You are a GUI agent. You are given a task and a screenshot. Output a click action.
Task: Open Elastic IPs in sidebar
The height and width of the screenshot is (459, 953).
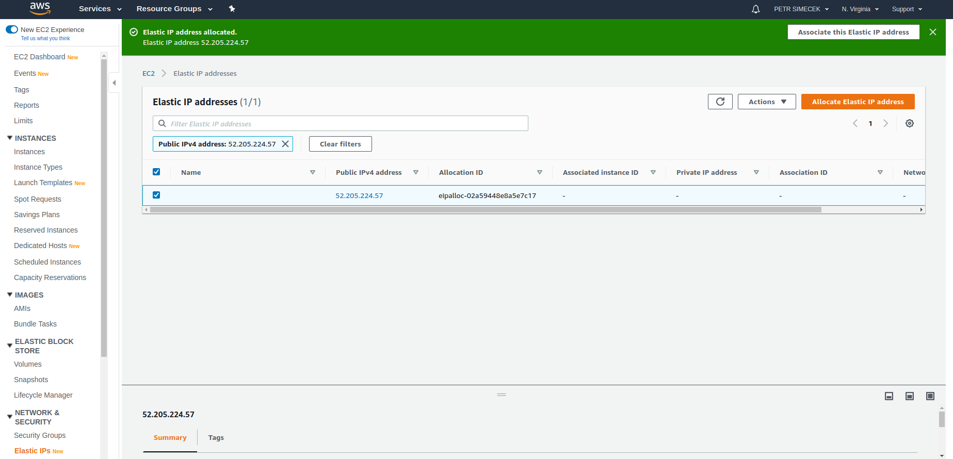pos(33,451)
